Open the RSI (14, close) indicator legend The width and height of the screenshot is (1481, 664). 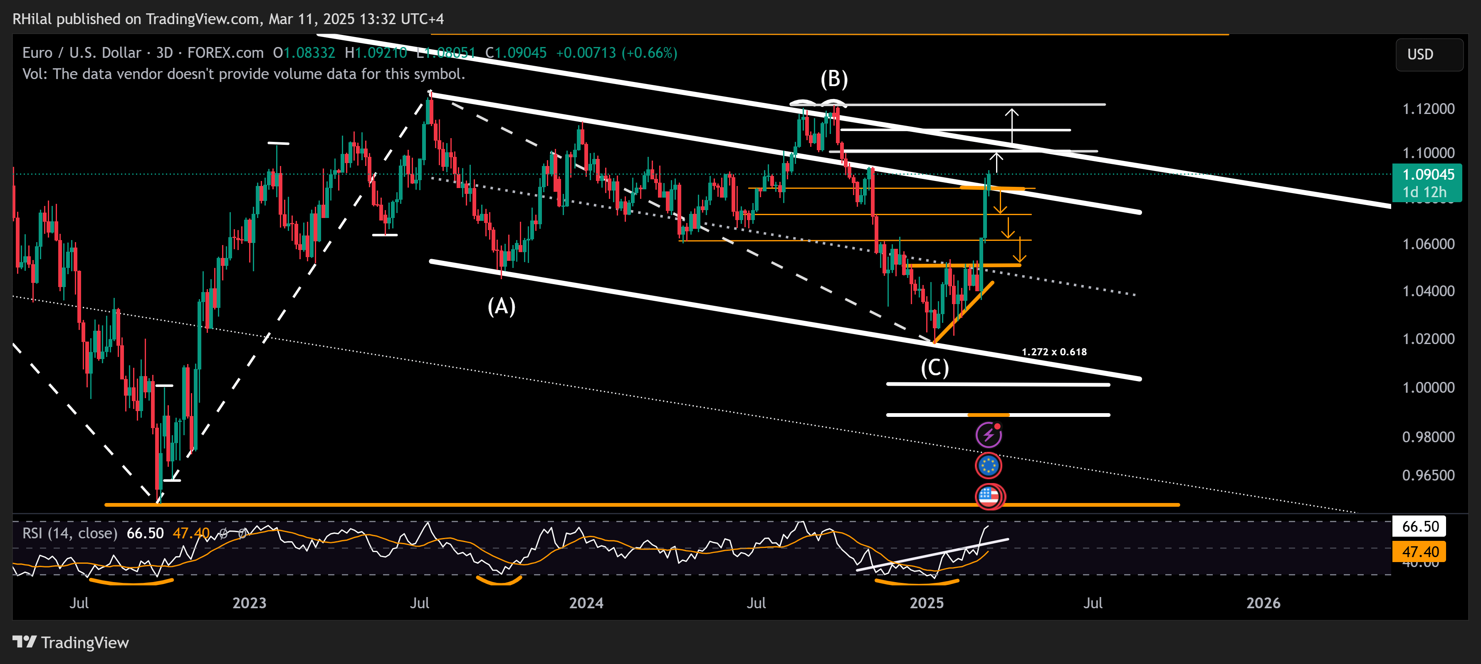pyautogui.click(x=69, y=533)
